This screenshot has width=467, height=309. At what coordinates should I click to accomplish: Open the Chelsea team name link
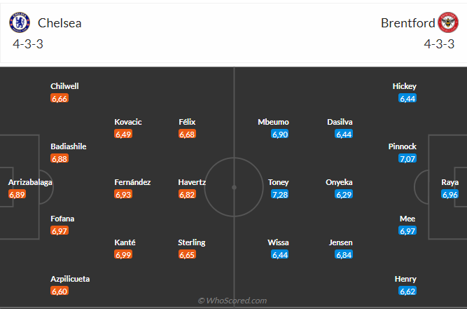pyautogui.click(x=60, y=23)
